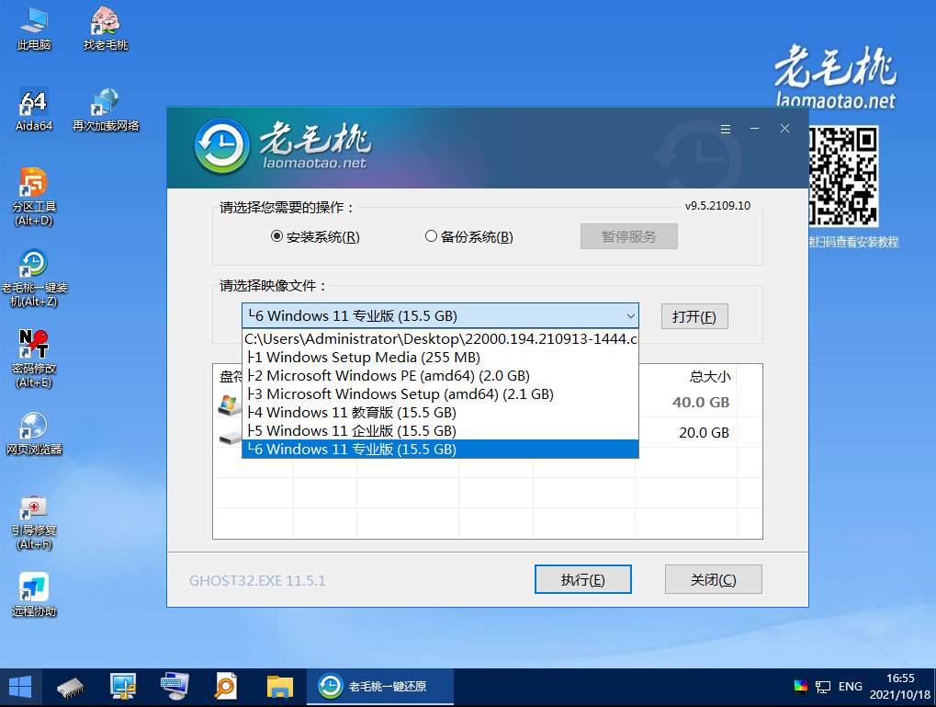The image size is (936, 707).
Task: Click the image file combo box field
Action: pyautogui.click(x=440, y=315)
